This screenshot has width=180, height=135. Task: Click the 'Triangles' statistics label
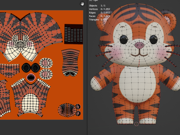pos(94,19)
